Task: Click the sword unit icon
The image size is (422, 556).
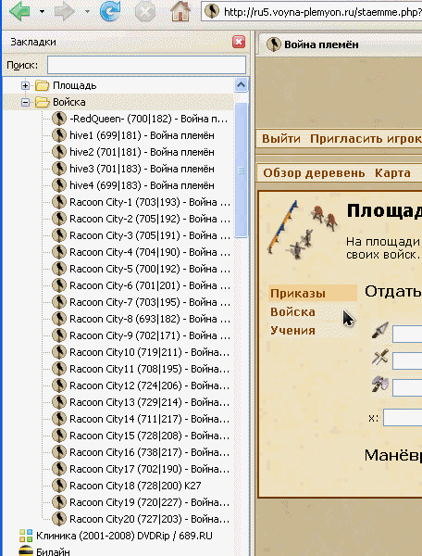Action: [380, 358]
